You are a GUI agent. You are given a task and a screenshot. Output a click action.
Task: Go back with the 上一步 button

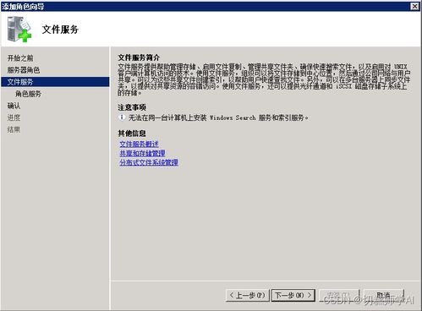[248, 295]
